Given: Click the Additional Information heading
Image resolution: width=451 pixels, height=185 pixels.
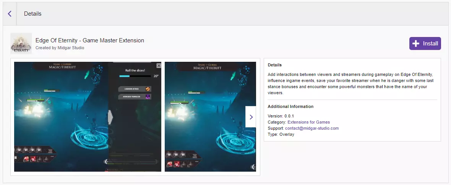Looking at the screenshot, I should (x=290, y=106).
